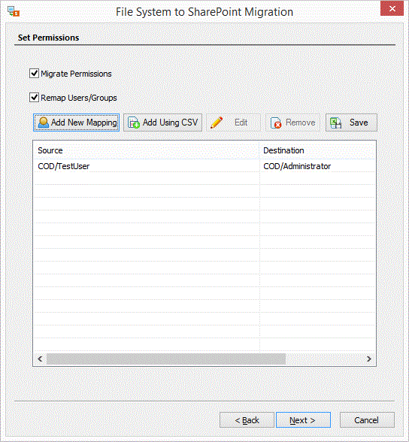
Task: Return with the Back button
Action: click(x=247, y=420)
